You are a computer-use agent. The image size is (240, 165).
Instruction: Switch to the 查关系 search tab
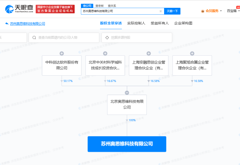click(112, 6)
